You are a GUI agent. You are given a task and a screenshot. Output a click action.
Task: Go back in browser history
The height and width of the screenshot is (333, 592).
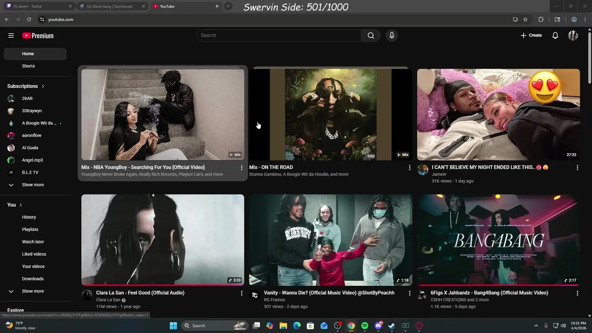[x=6, y=19]
